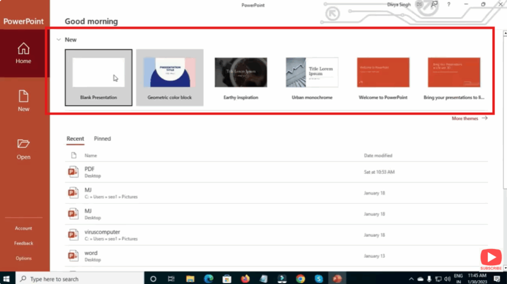Open the word presentation file

276,256
